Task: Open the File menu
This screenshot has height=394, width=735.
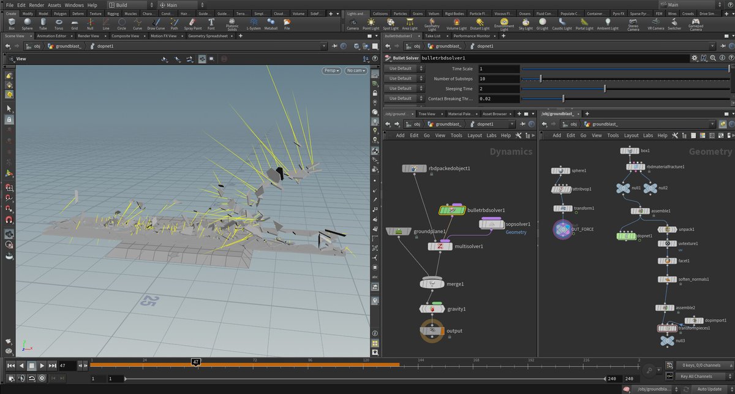Action: pyautogui.click(x=10, y=5)
